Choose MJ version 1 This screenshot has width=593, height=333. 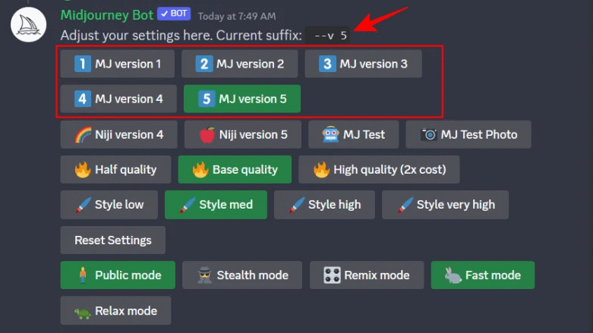[118, 64]
